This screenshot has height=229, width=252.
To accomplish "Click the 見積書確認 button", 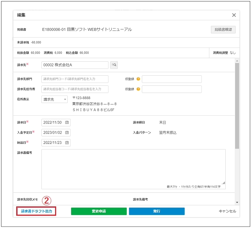I will pyautogui.click(x=223, y=30).
